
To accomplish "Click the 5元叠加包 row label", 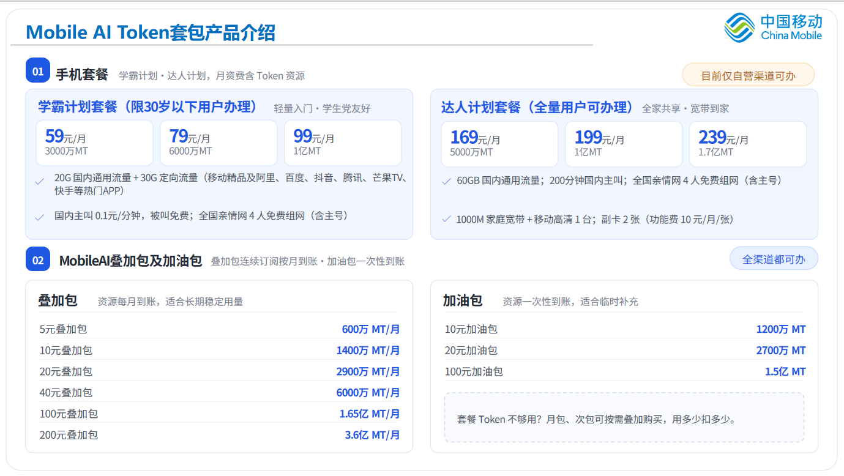I will click(63, 329).
